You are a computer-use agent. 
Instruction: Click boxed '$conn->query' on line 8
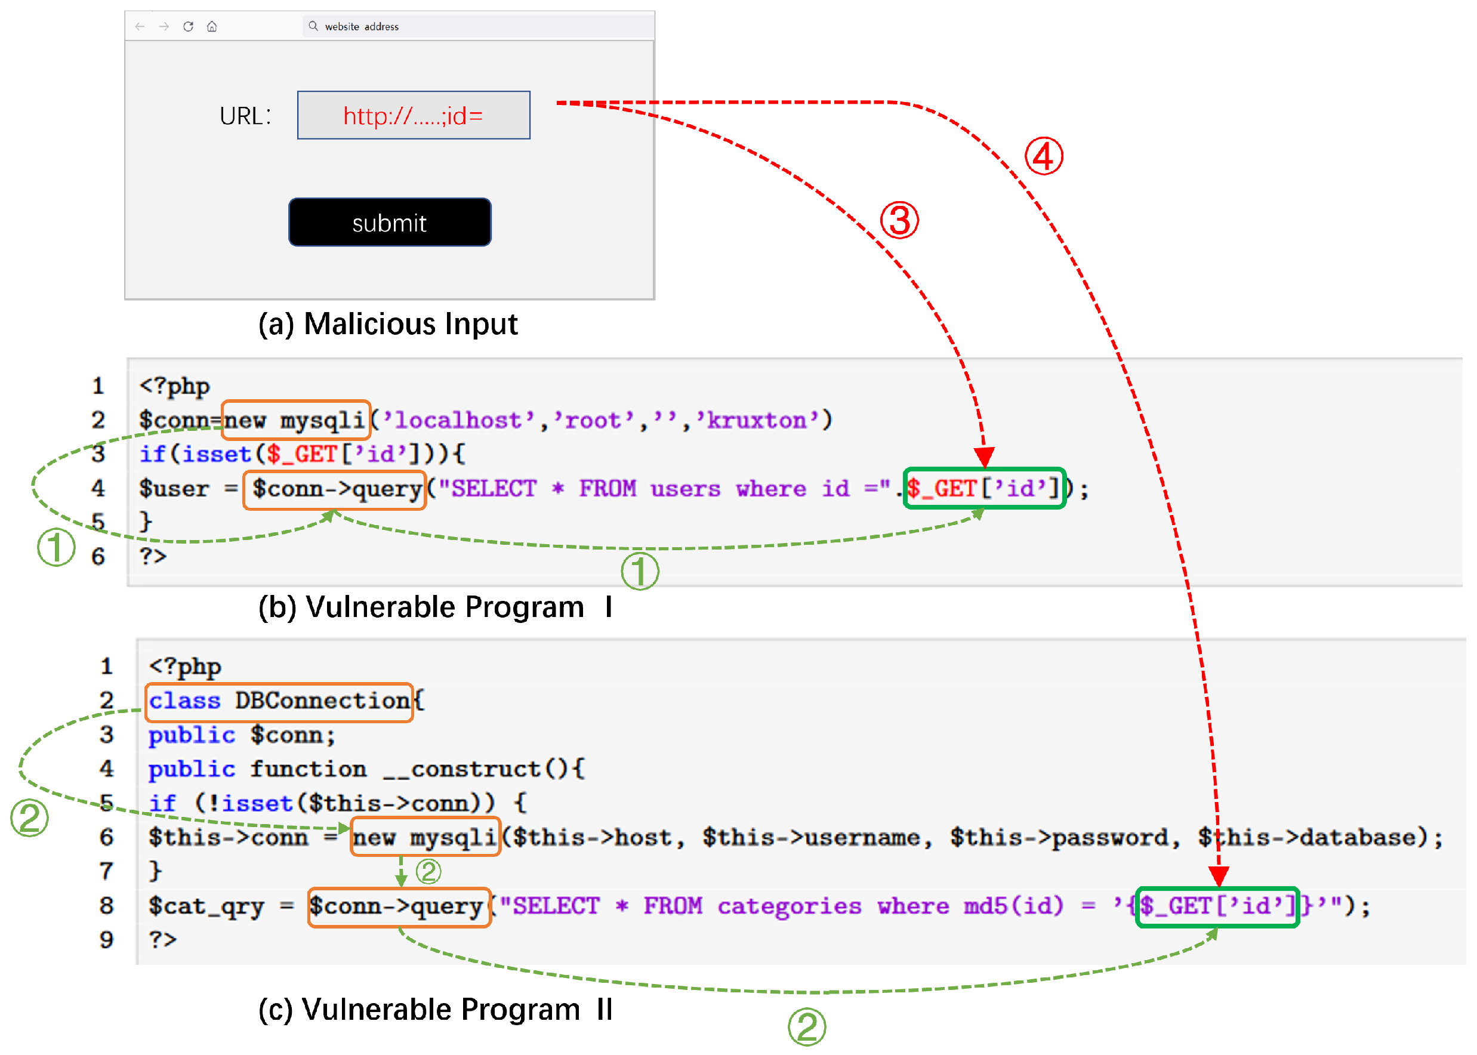[x=399, y=906]
